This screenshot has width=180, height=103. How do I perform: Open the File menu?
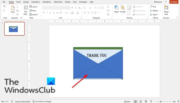point(4,2)
